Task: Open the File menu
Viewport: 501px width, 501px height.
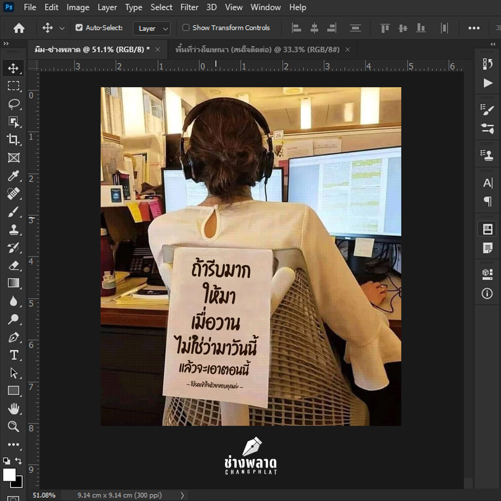Action: (30, 7)
